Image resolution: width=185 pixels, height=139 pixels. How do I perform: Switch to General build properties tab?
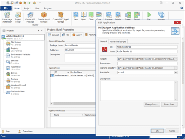coord(53,35)
